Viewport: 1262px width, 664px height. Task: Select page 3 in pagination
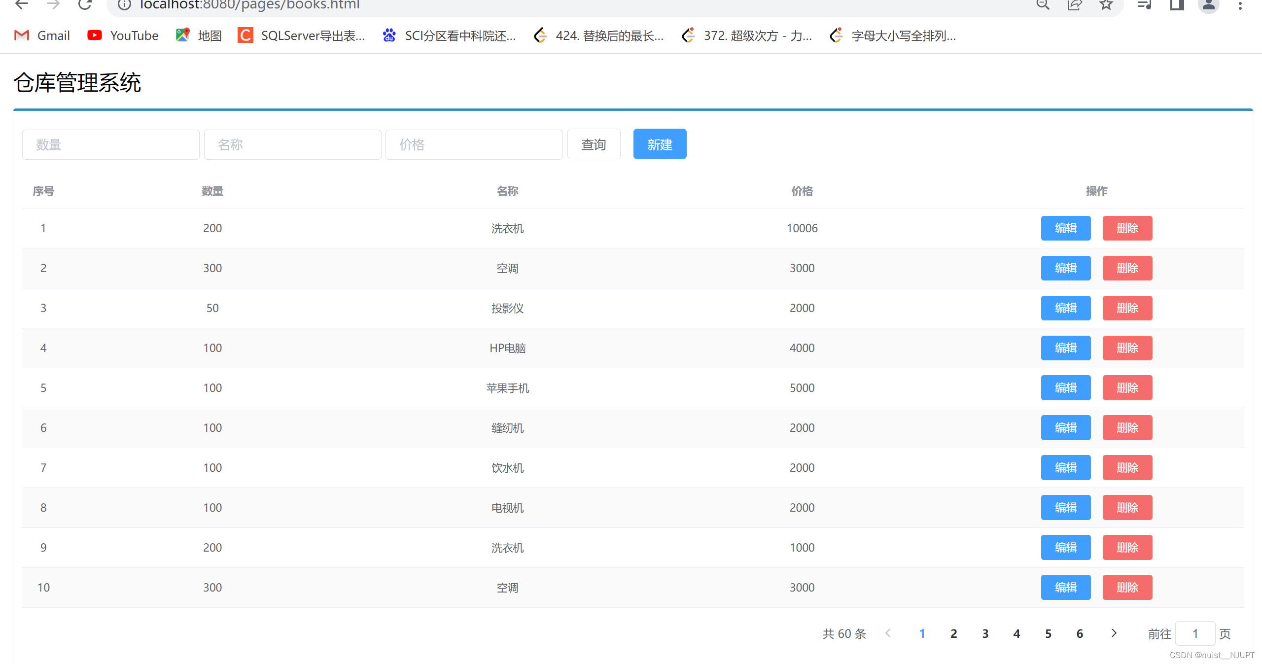pyautogui.click(x=985, y=633)
